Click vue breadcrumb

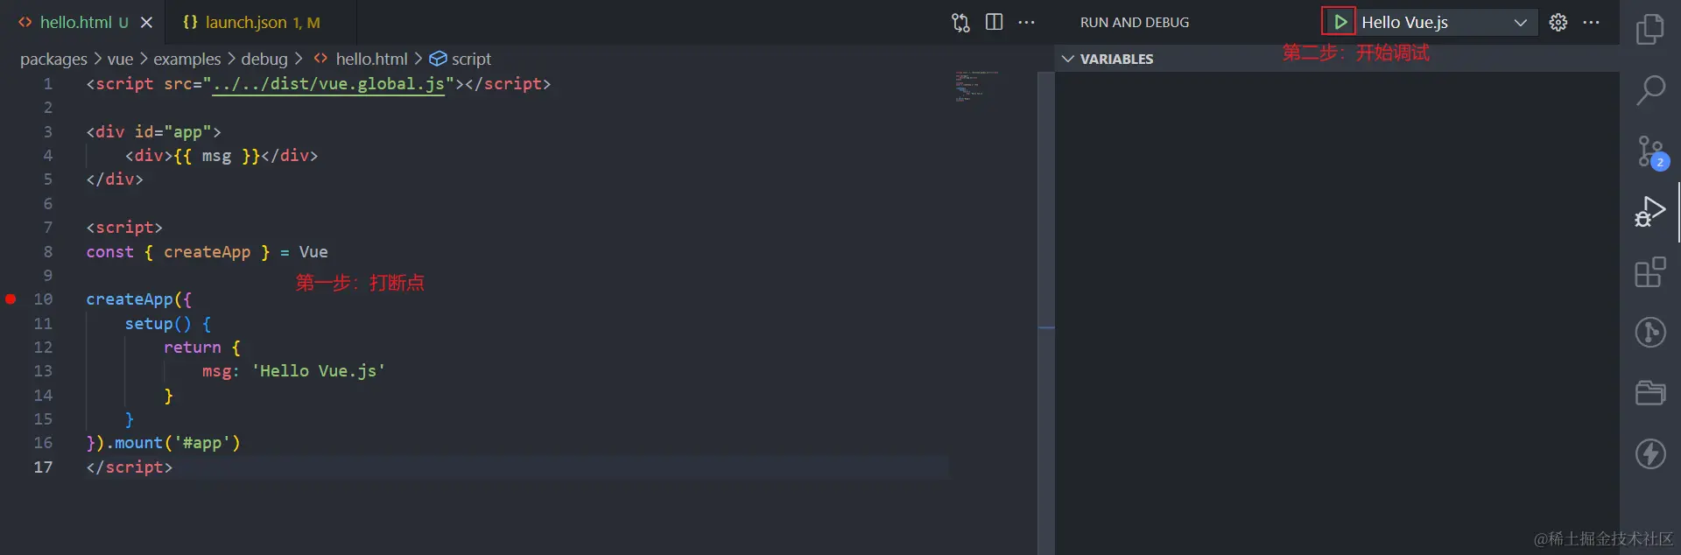point(120,59)
